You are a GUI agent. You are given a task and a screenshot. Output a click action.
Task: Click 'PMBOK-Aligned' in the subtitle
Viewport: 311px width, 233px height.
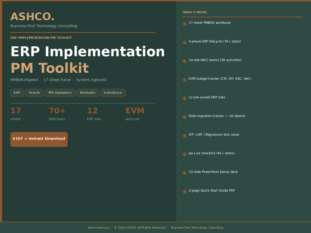24,80
